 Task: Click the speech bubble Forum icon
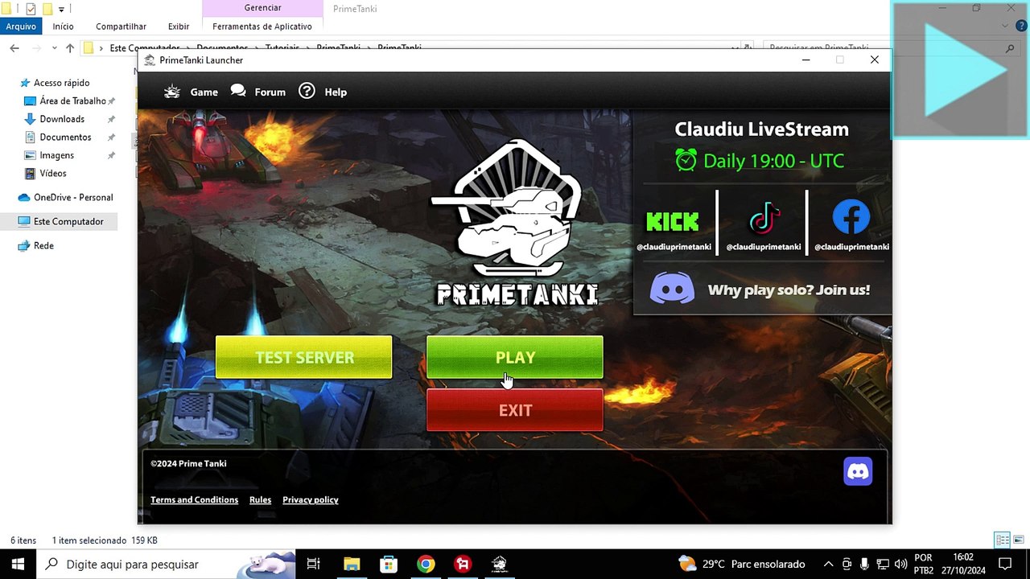(238, 91)
